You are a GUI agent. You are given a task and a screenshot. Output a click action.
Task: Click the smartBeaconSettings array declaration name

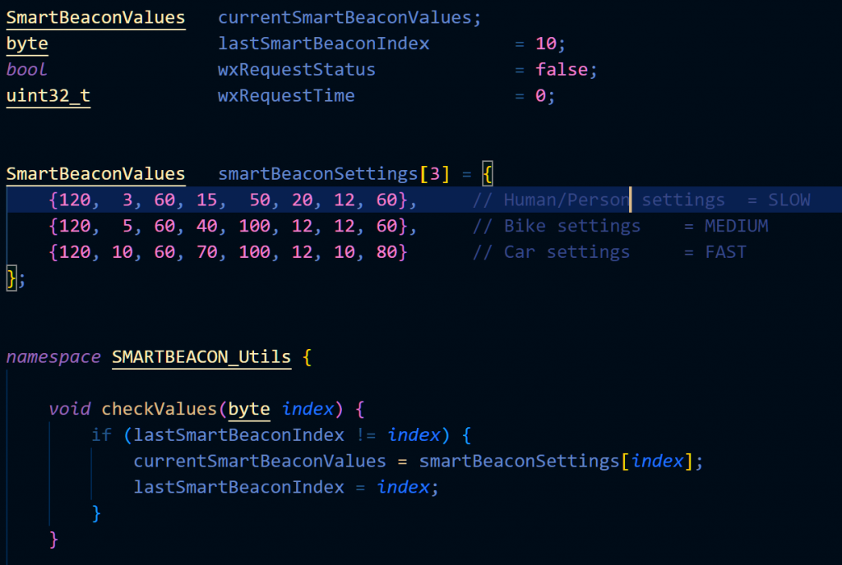pyautogui.click(x=318, y=174)
